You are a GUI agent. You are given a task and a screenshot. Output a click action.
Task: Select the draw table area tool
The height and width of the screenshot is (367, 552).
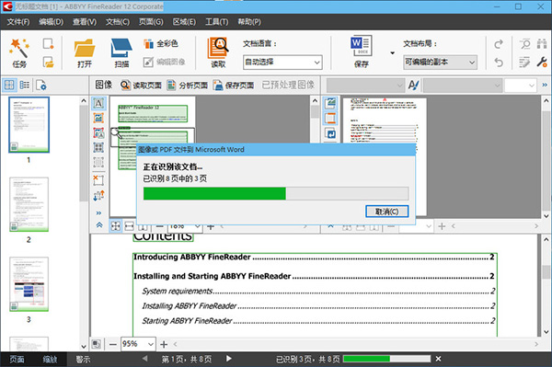[x=98, y=147]
